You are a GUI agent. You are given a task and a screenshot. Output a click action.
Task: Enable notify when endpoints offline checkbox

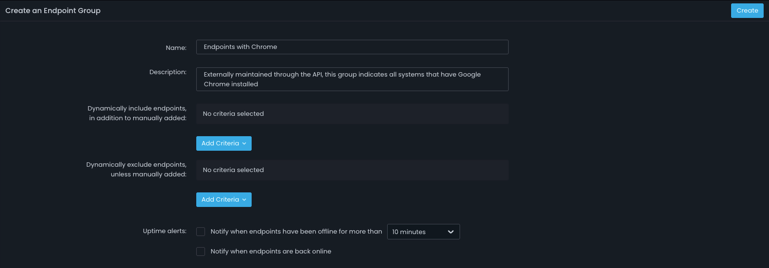click(x=201, y=232)
